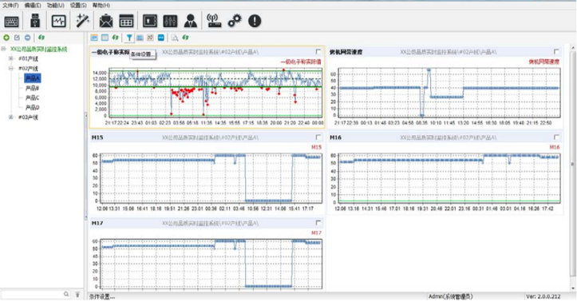This screenshot has height=302, width=577.
Task: Open the envelope mail icon
Action: point(106,21)
